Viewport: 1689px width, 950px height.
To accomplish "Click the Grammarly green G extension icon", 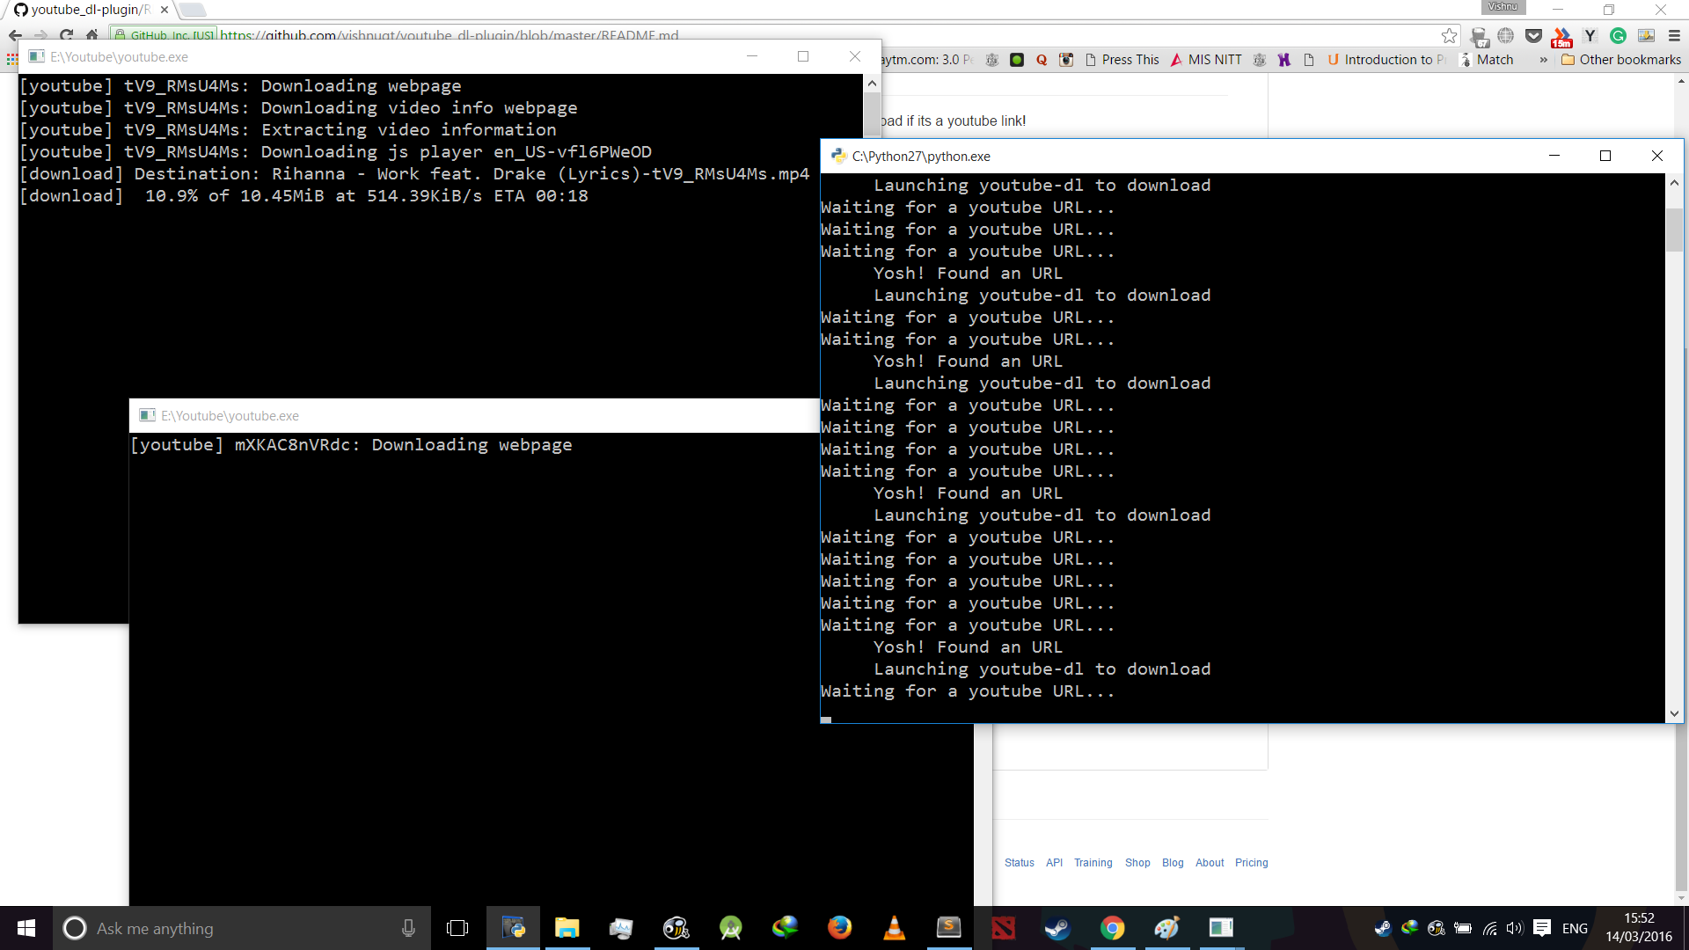I will [x=1618, y=35].
